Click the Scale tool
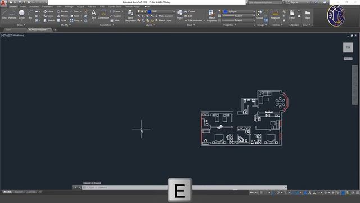Image resolution: width=360 pixels, height=203 pixels. 62,20
